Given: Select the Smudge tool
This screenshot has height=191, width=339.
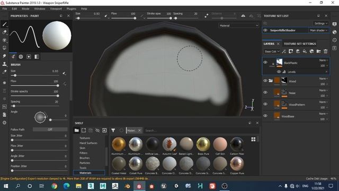Looking at the screenshot, I should [x=4, y=56].
